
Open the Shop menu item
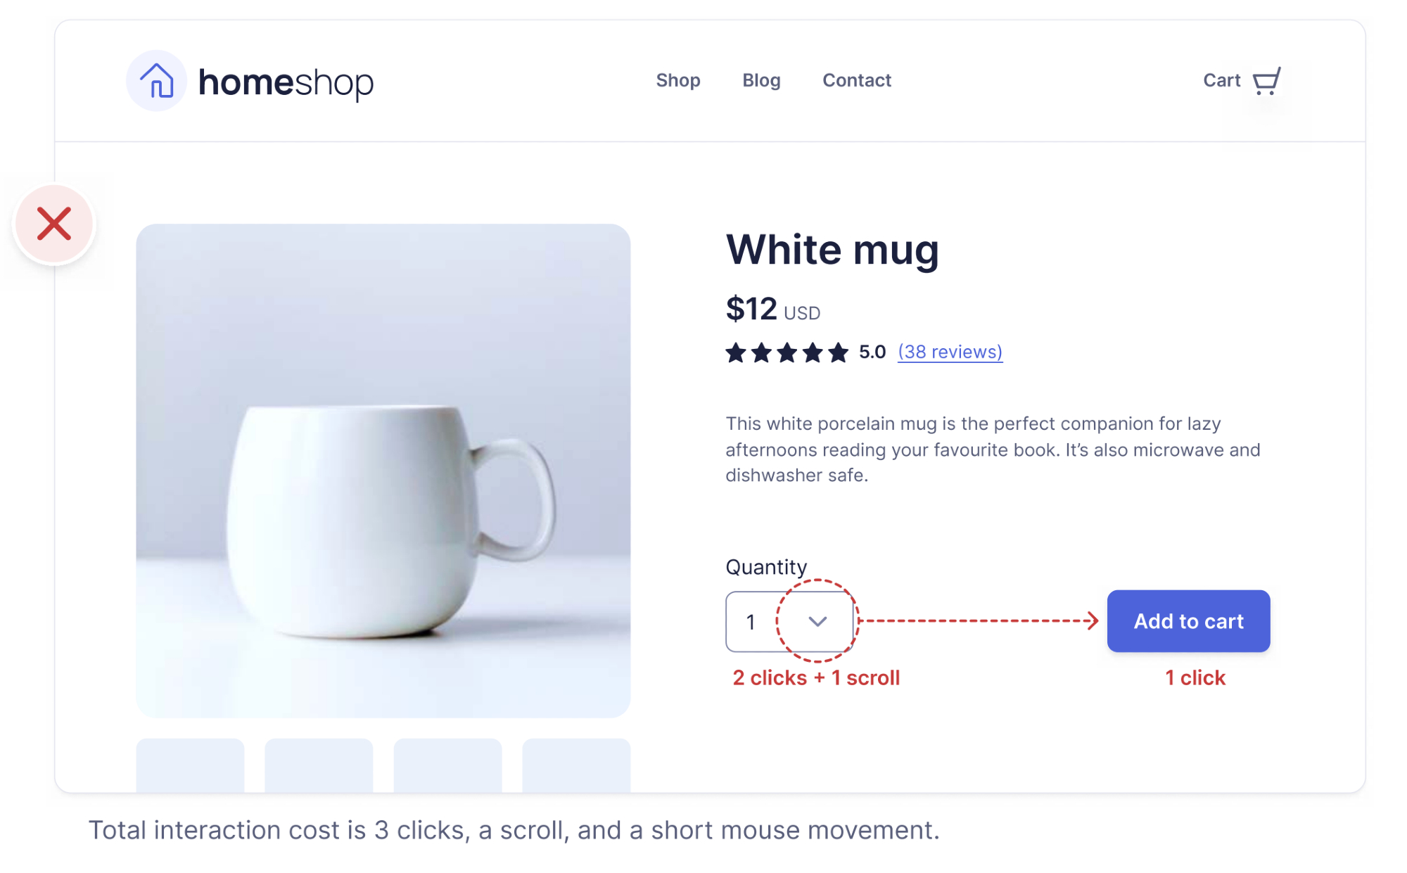(x=678, y=80)
